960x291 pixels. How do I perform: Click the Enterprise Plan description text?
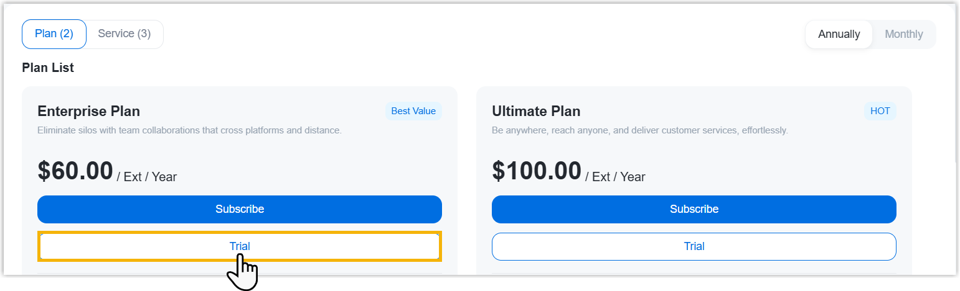click(x=189, y=131)
